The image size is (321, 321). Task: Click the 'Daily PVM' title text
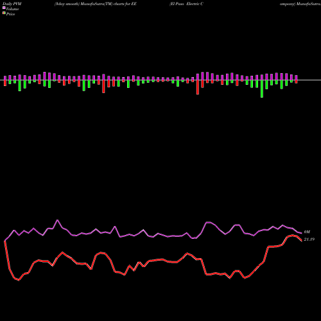click(12, 4)
